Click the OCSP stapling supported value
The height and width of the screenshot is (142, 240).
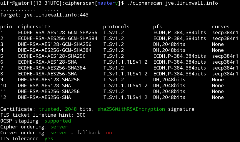pos(58,121)
